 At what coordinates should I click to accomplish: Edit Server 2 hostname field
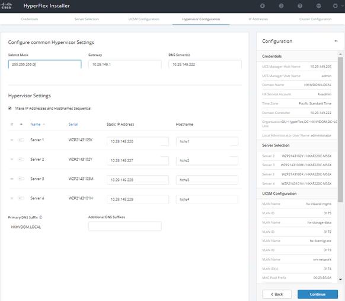pos(207,161)
